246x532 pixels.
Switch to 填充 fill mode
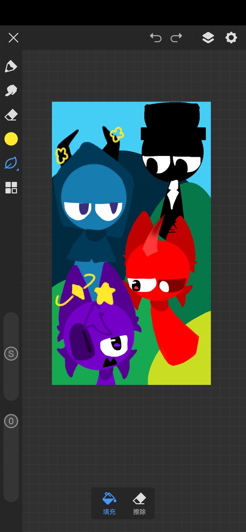(x=109, y=504)
